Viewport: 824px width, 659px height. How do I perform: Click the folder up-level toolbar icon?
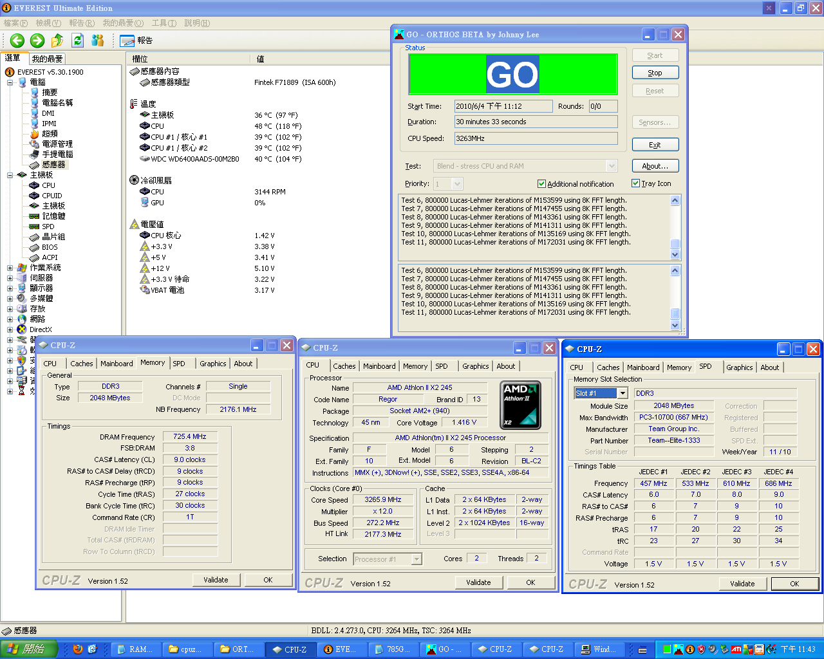coord(57,41)
